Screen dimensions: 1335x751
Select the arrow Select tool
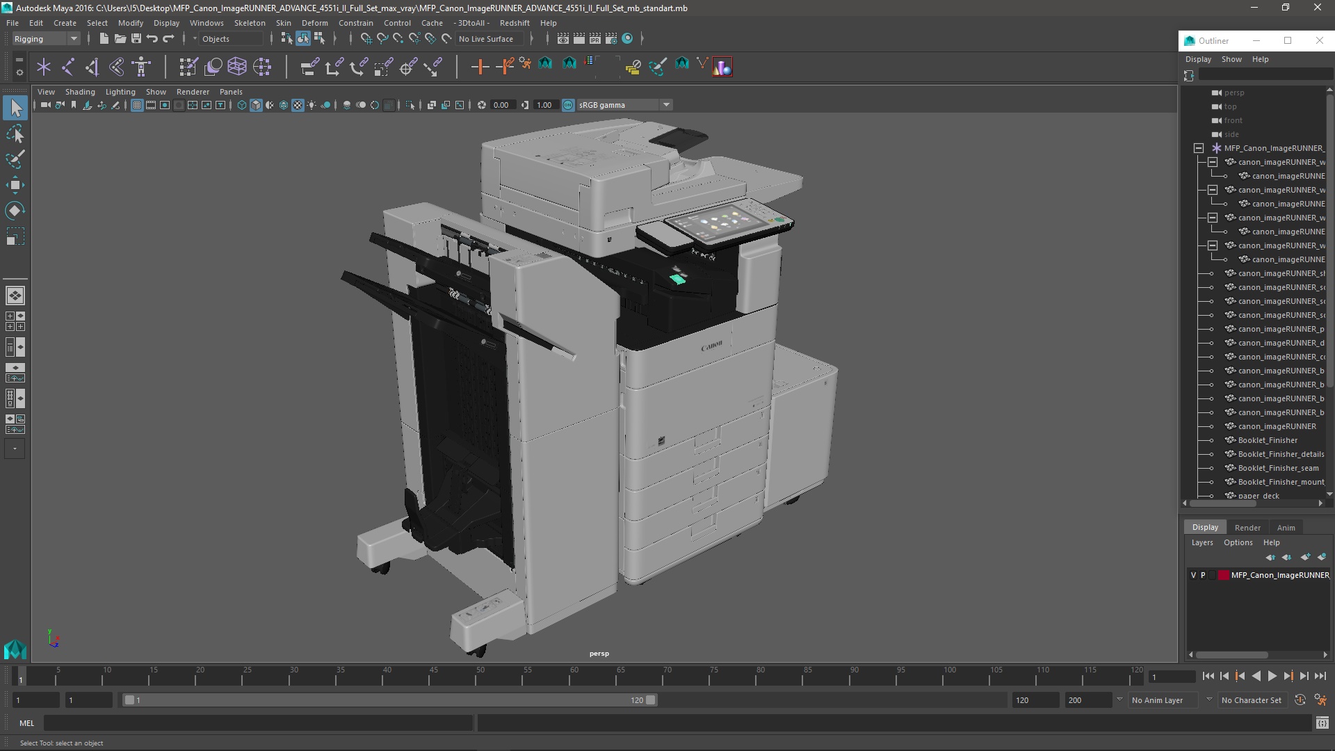[15, 108]
